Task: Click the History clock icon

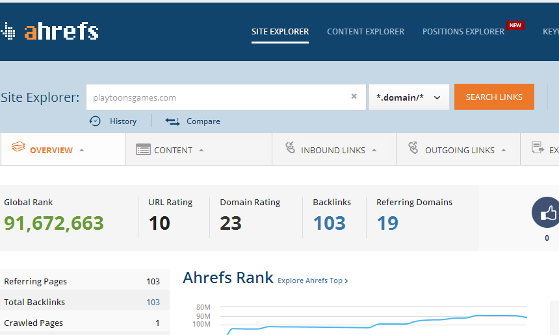Action: pos(96,121)
